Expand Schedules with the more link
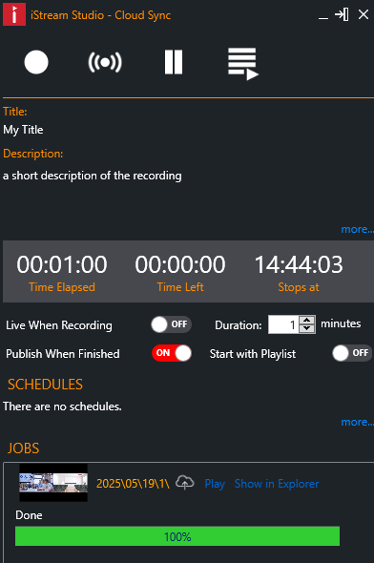The width and height of the screenshot is (374, 563). click(357, 422)
